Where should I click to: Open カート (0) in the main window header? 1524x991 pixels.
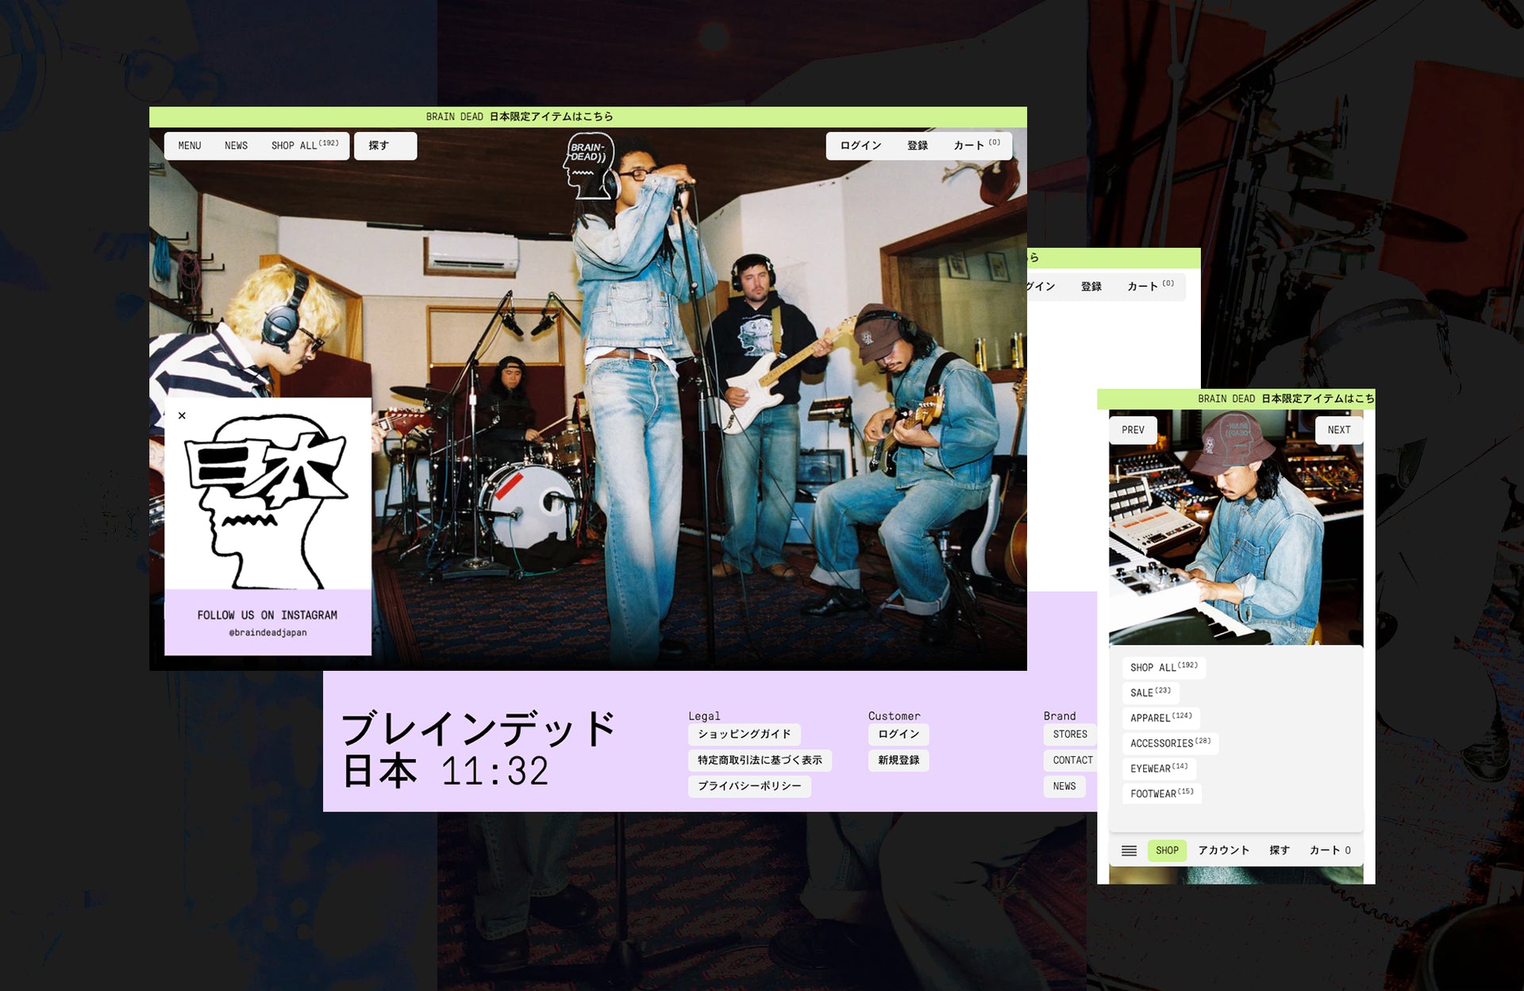click(976, 145)
